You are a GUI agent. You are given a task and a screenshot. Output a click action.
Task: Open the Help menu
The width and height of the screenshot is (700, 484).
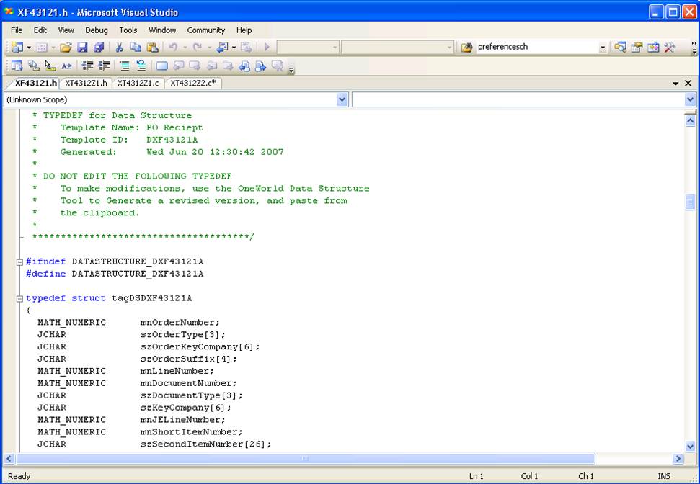pos(244,30)
